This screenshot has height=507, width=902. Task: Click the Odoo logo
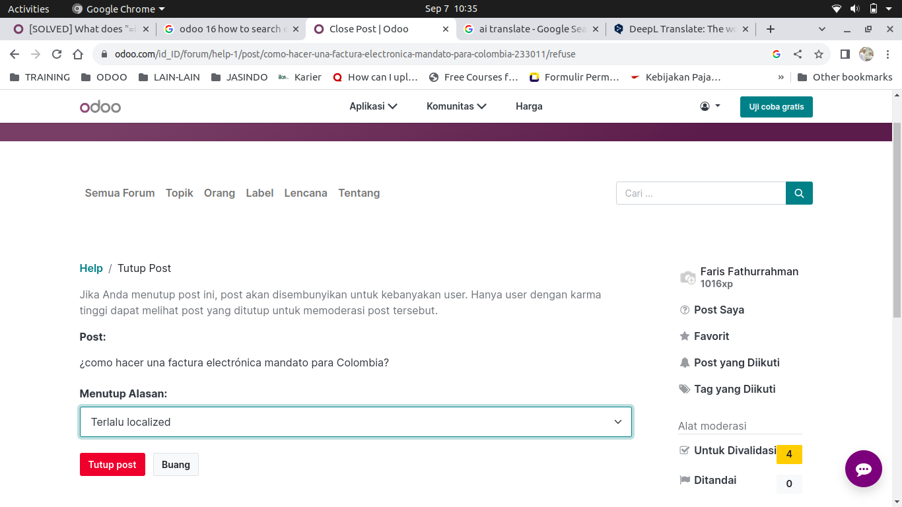point(100,106)
